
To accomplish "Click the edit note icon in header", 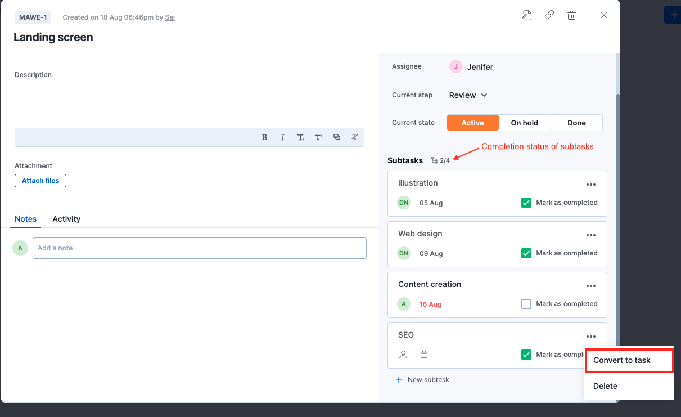I will (527, 15).
